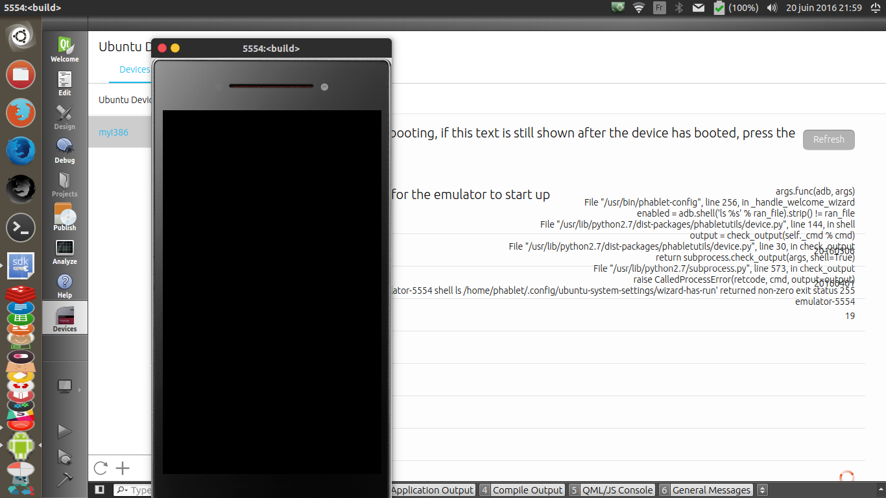The height and width of the screenshot is (498, 886).
Task: Open the Wi-Fi network indicator
Action: [639, 8]
